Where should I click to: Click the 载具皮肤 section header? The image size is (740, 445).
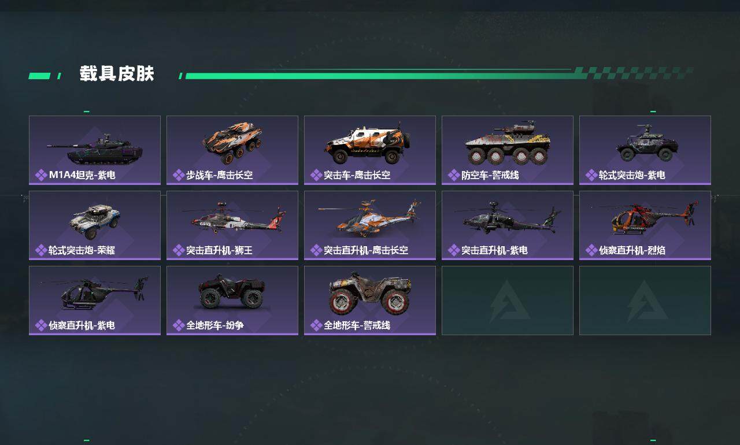tap(117, 74)
